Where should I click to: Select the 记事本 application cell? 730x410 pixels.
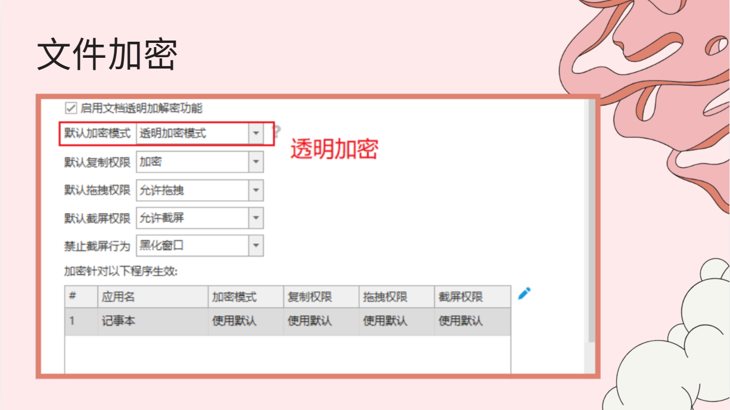pyautogui.click(x=153, y=321)
